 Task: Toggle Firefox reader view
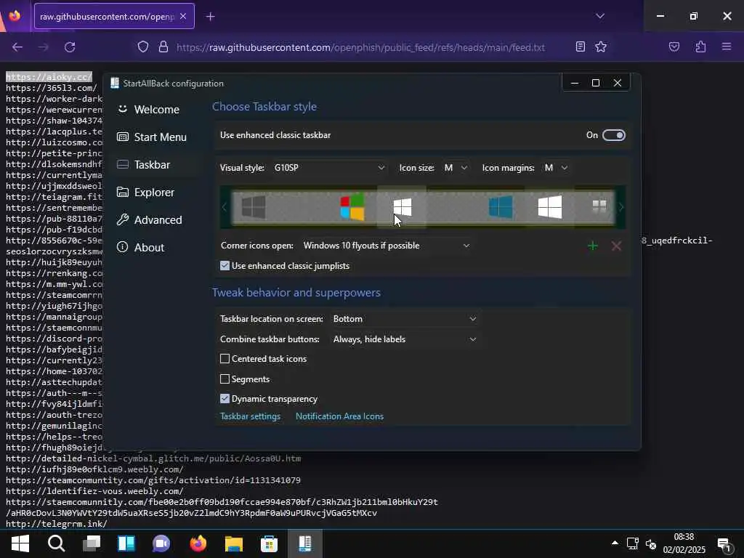[581, 46]
